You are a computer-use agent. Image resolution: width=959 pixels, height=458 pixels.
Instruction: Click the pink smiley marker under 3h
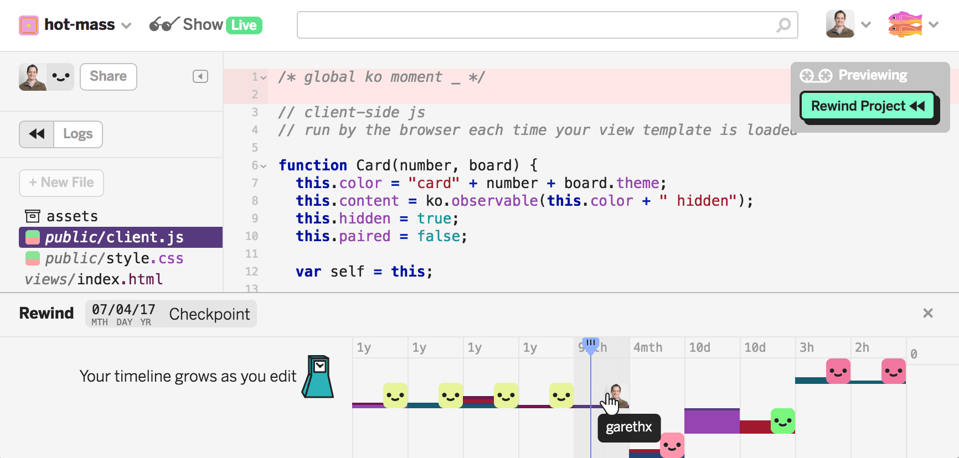click(x=838, y=371)
